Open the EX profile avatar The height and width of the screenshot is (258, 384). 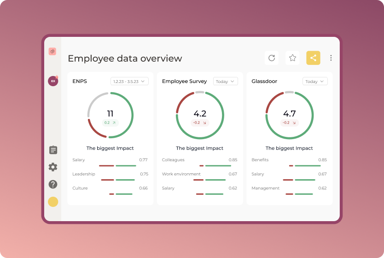click(x=53, y=81)
